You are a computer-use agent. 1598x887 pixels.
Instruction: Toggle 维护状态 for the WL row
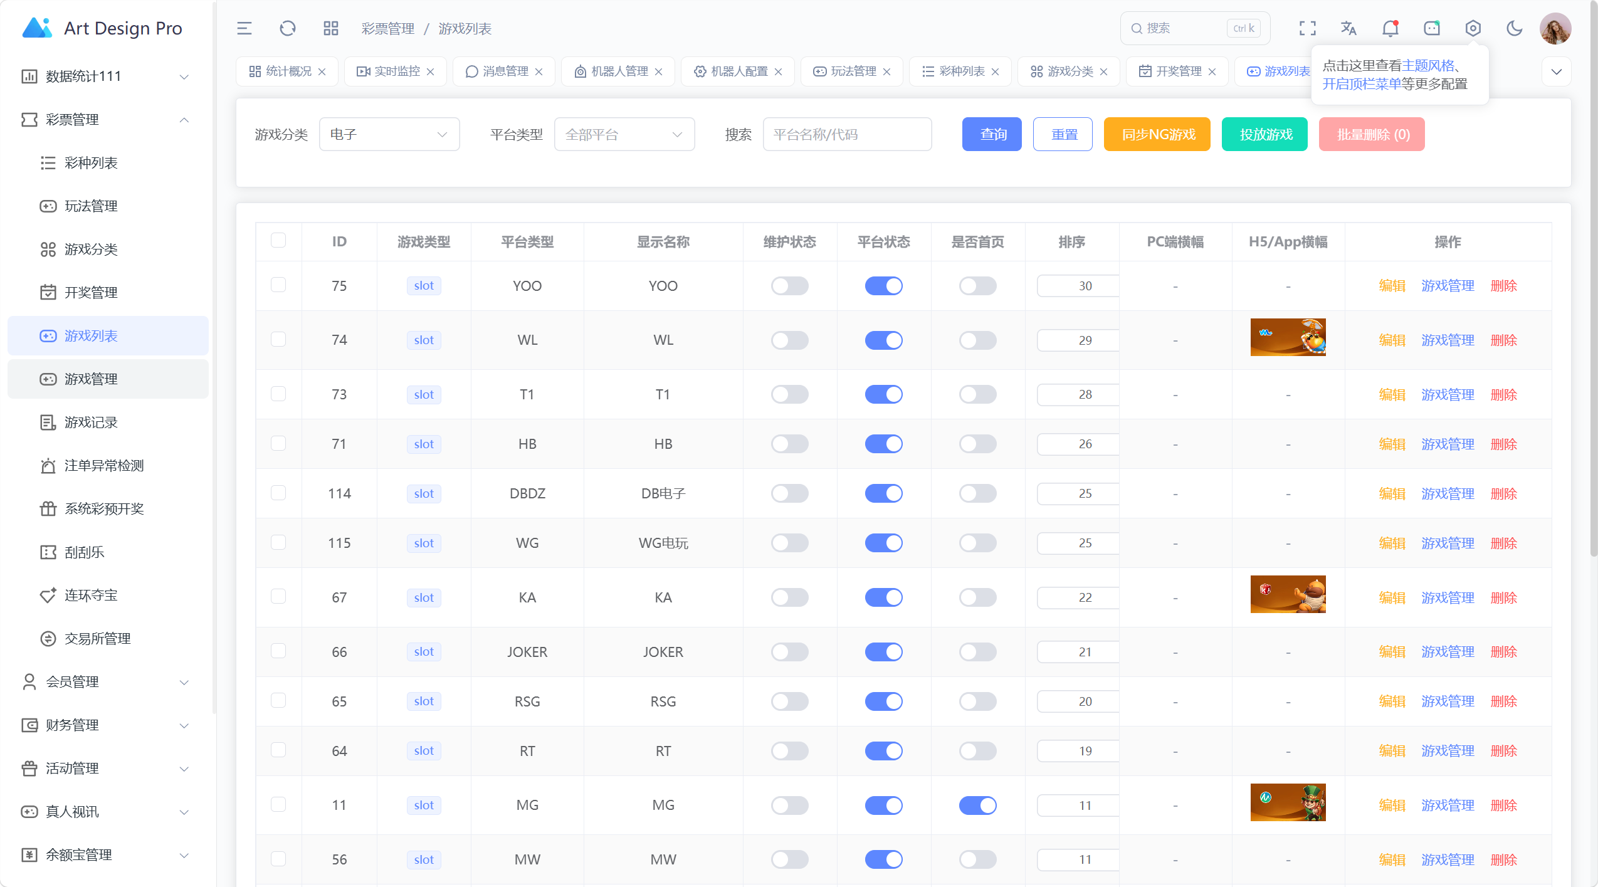pos(790,340)
